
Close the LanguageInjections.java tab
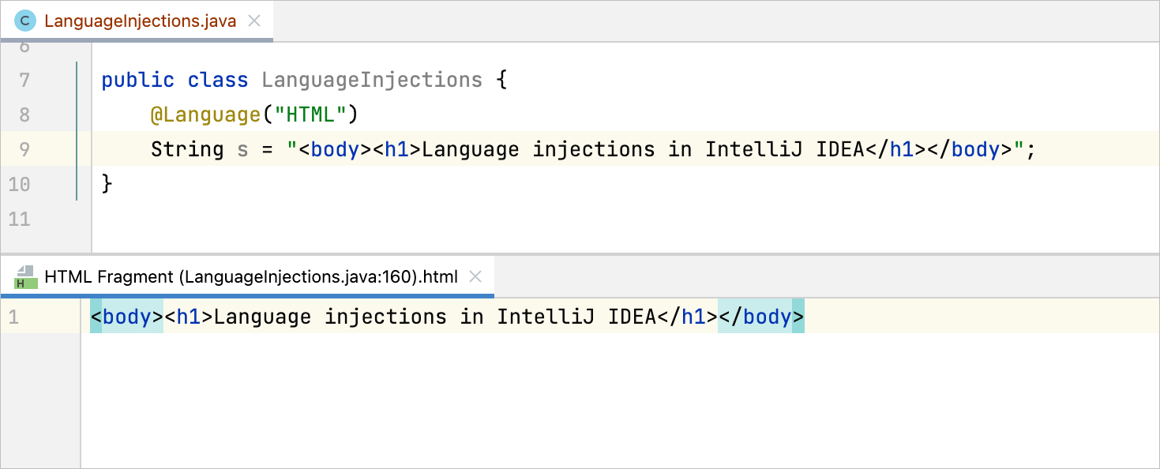254,21
